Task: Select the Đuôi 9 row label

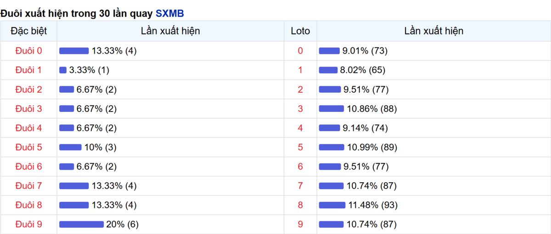Action: pos(28,224)
